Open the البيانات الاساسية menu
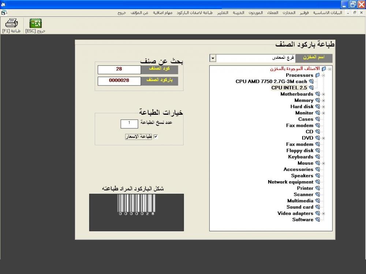Image resolution: width=366 pixels, height=274 pixels. [x=328, y=12]
